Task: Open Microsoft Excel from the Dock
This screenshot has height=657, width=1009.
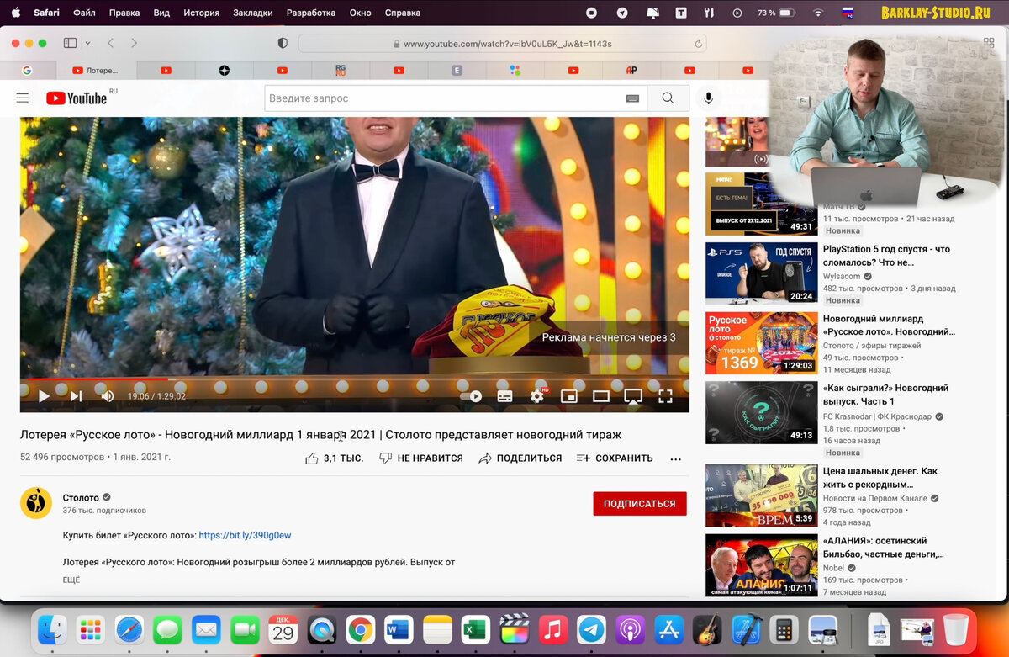Action: [476, 629]
